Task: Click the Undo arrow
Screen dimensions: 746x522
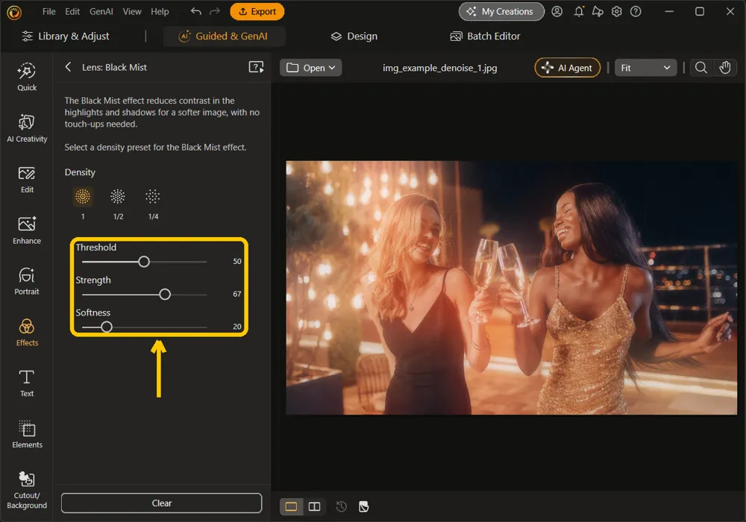Action: click(x=195, y=11)
